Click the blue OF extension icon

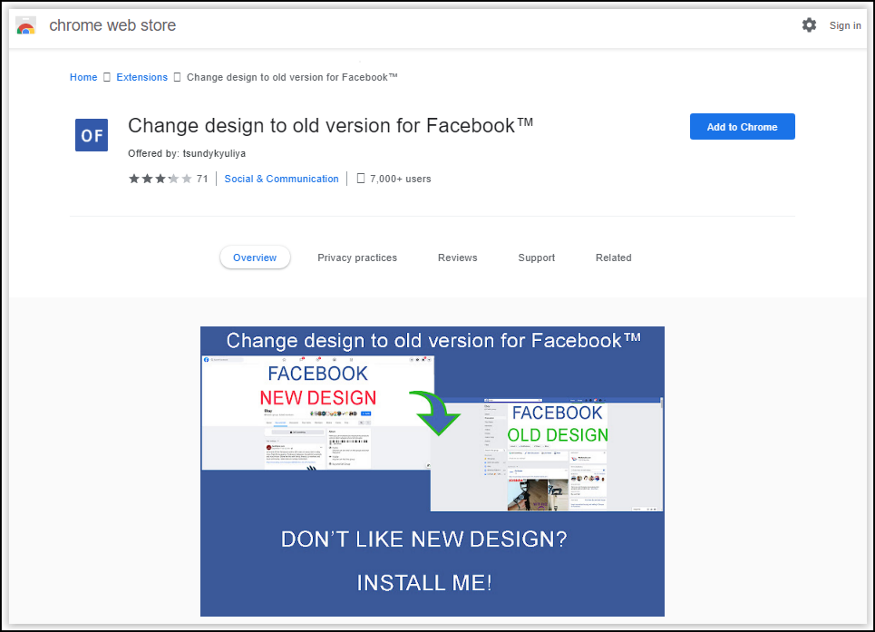tap(92, 135)
